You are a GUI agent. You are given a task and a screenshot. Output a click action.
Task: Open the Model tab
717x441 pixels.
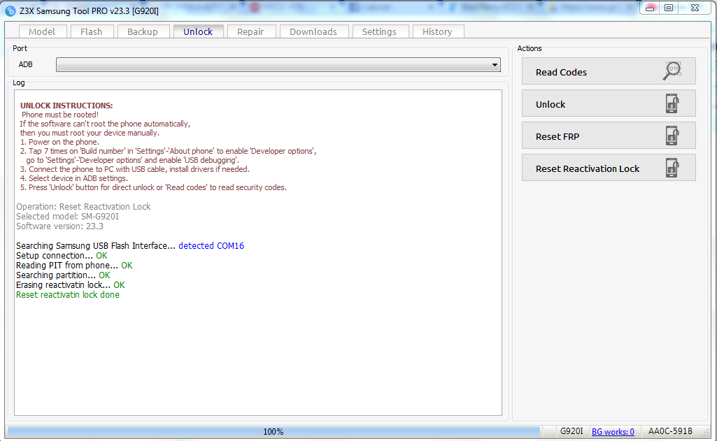(41, 31)
